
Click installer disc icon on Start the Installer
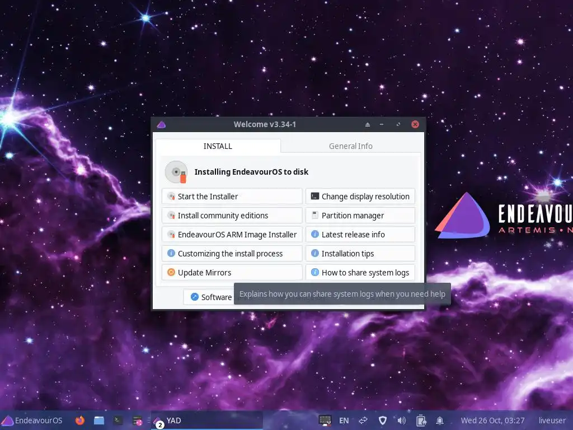click(x=171, y=196)
